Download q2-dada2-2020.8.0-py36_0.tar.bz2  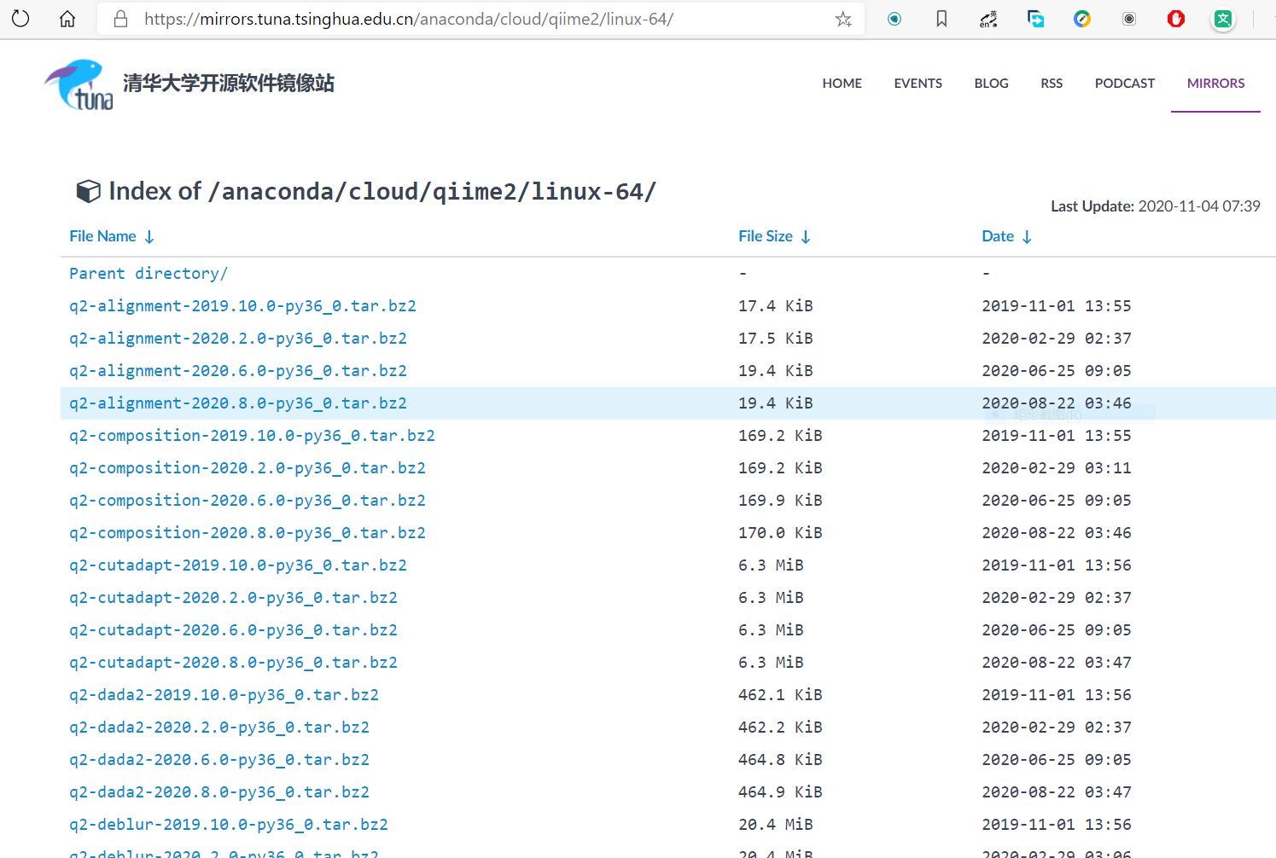point(219,791)
